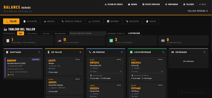Select the Hoy delivered filter
The height and width of the screenshot is (98, 212).
(21, 33)
